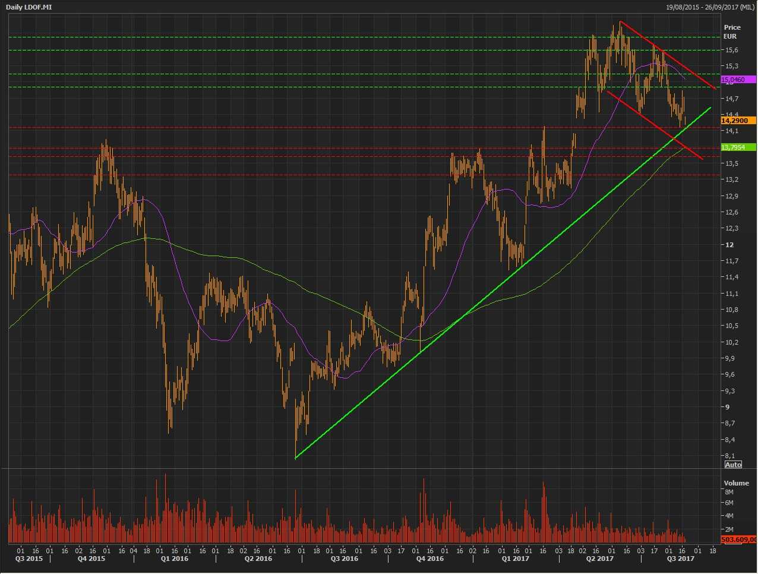Click the 8,7 price axis value
This screenshot has height=574, width=758.
(729, 423)
